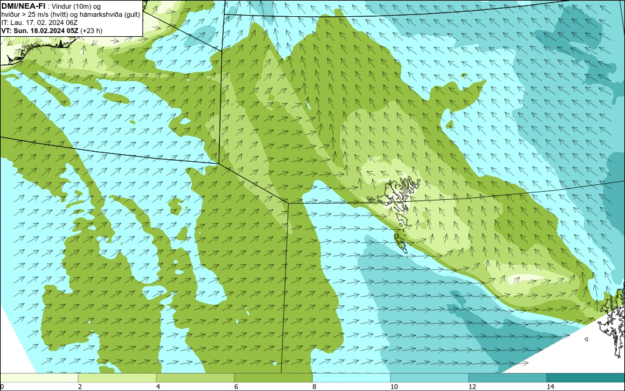Click the legend value '14'
Image resolution: width=625 pixels, height=391 pixels.
tap(551, 387)
